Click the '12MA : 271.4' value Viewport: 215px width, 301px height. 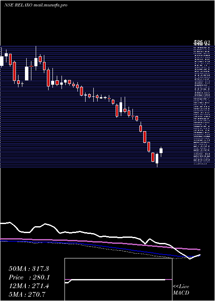coord(29,286)
